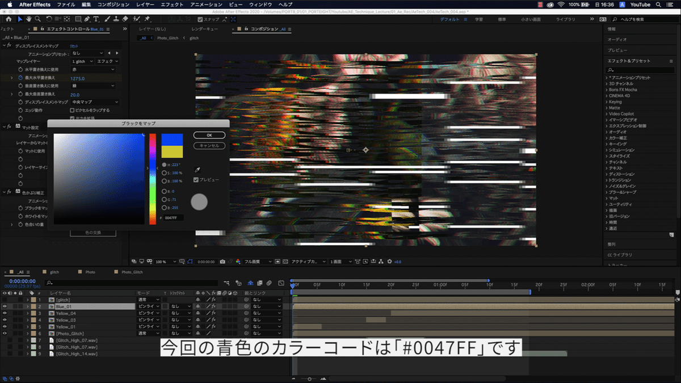Select the Hand tool in the toolbar
The height and width of the screenshot is (383, 681).
point(28,19)
